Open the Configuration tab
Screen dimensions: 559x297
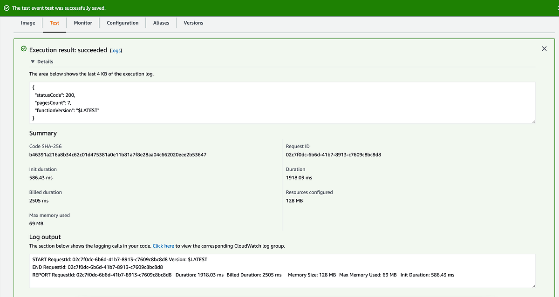[122, 22]
